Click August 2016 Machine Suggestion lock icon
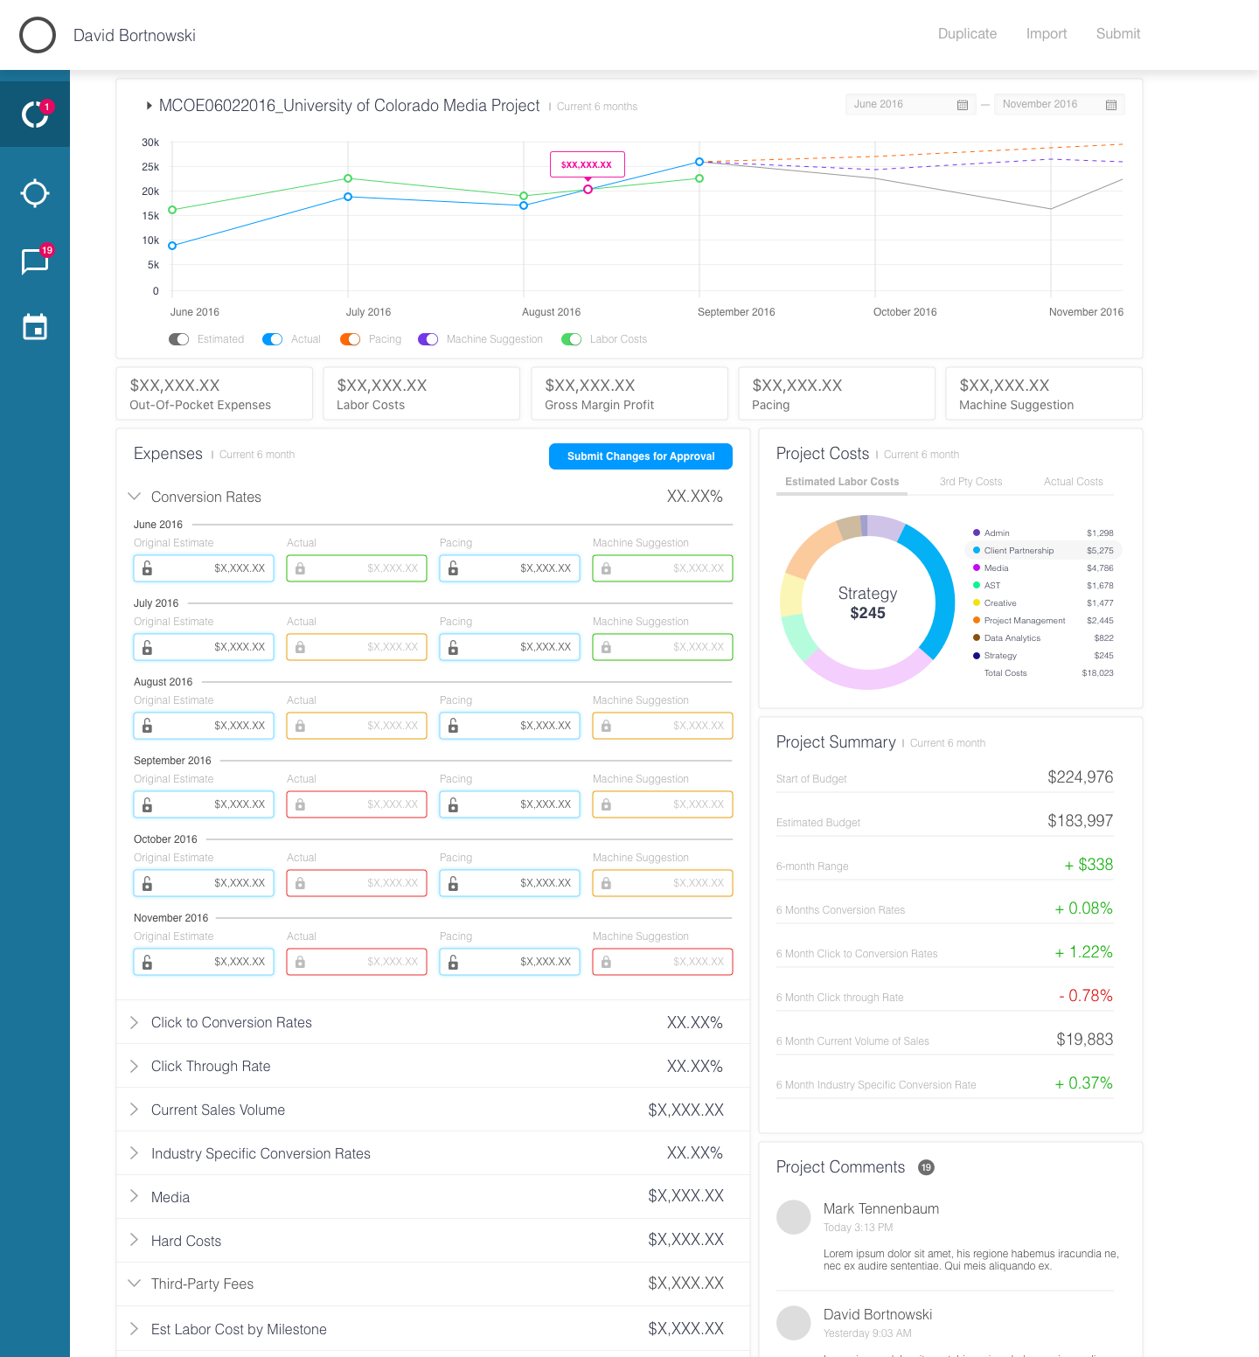The image size is (1259, 1357). [606, 726]
